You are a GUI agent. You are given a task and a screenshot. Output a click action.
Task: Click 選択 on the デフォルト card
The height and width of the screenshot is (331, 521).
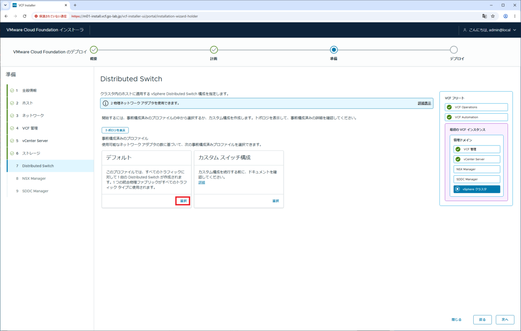(183, 201)
